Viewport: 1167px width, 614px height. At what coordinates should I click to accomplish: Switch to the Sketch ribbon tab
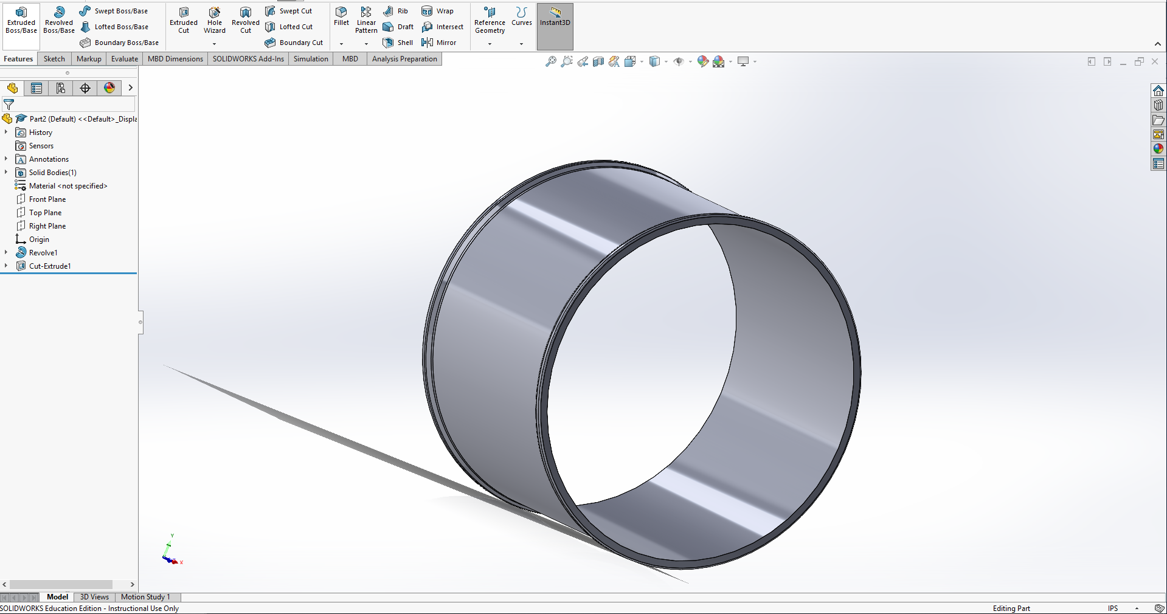54,58
